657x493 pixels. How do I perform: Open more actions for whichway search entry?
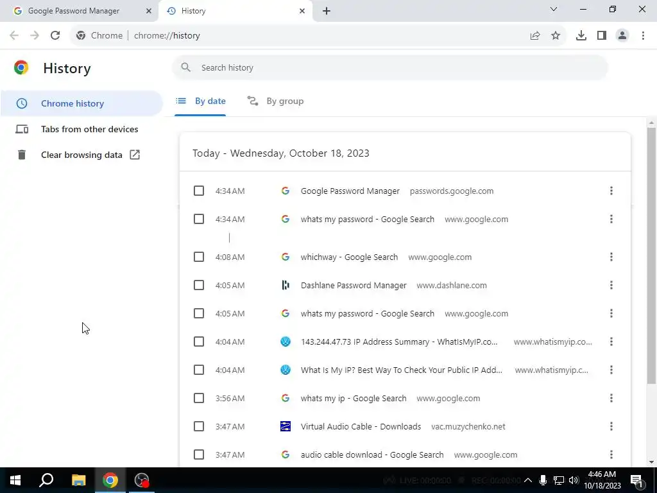coord(611,257)
